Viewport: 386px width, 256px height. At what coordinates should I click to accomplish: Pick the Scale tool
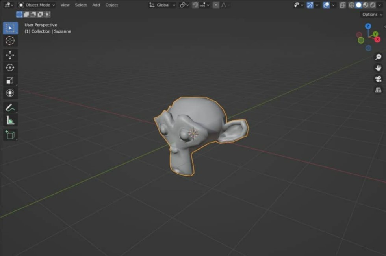tap(10, 80)
